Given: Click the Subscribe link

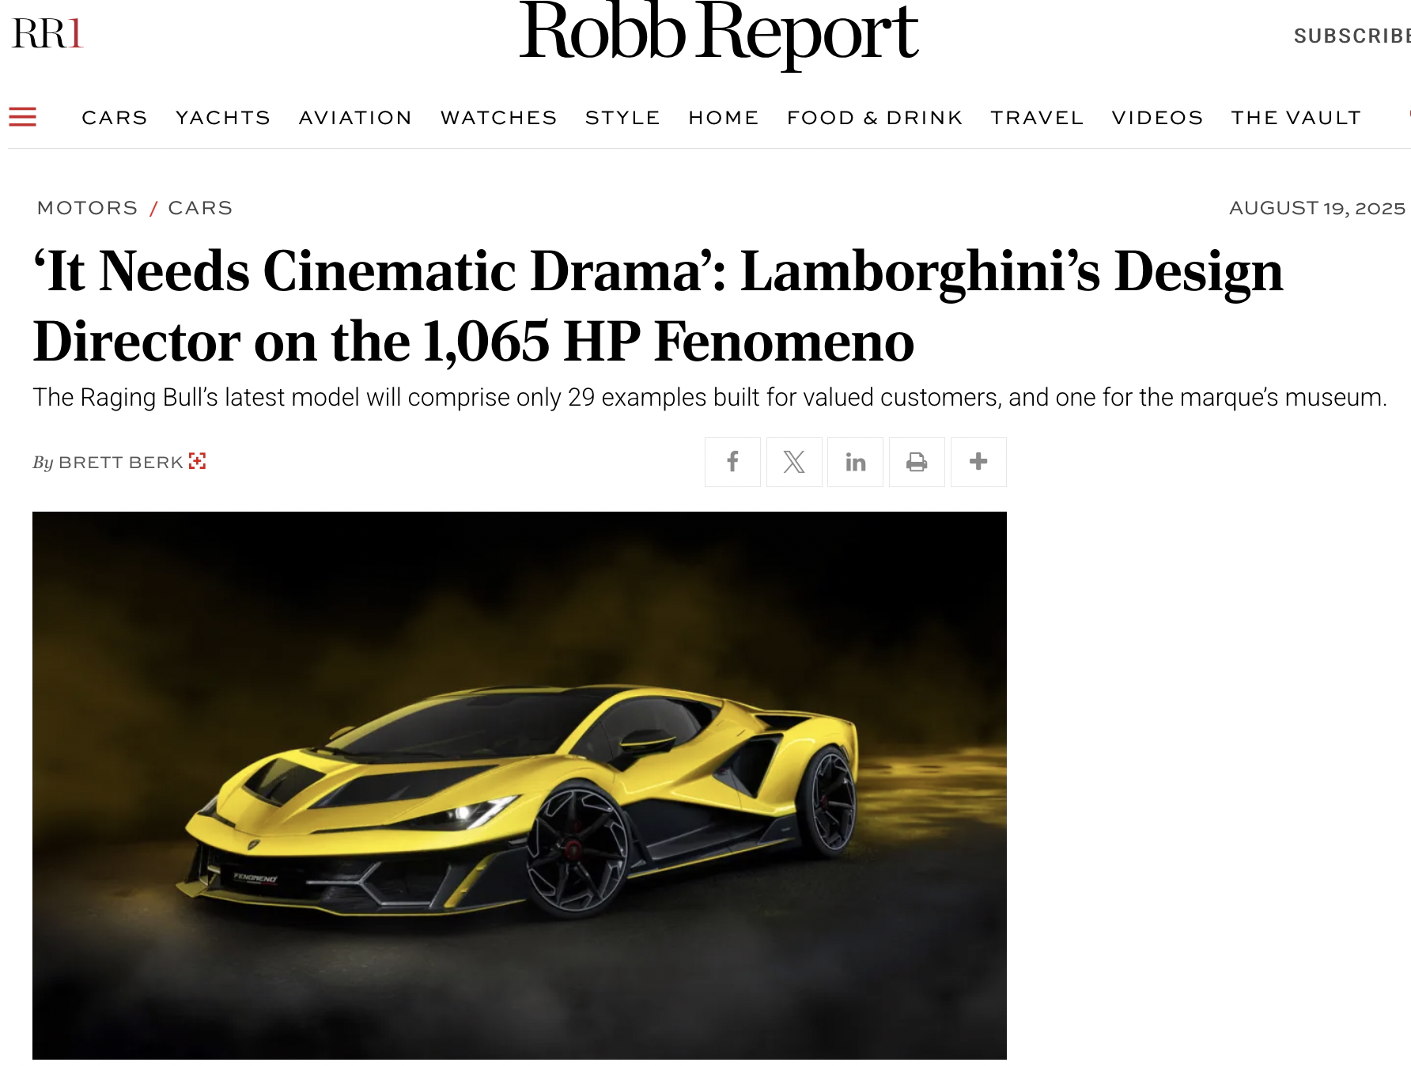Looking at the screenshot, I should (1352, 36).
